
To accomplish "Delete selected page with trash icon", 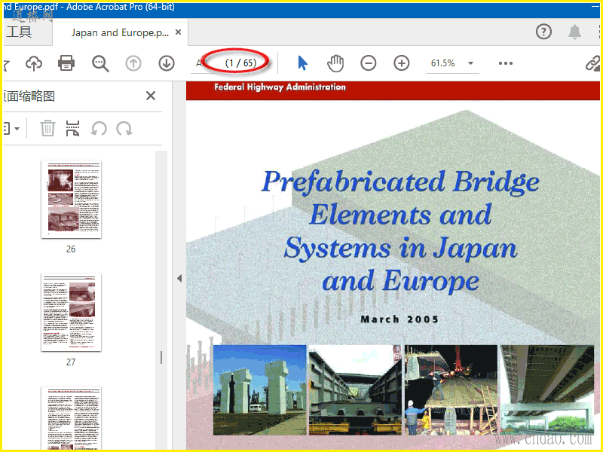I will 47,128.
